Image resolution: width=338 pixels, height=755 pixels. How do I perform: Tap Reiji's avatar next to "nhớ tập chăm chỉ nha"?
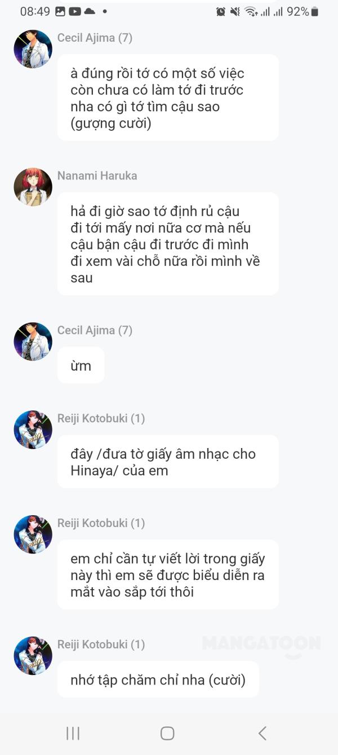click(x=33, y=656)
